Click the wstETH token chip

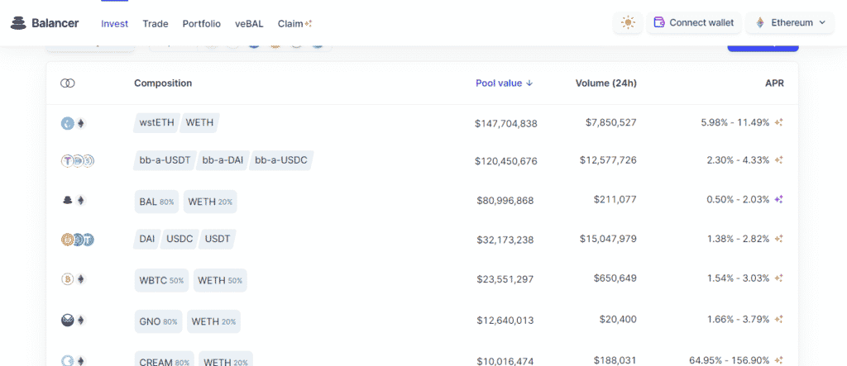pos(156,122)
